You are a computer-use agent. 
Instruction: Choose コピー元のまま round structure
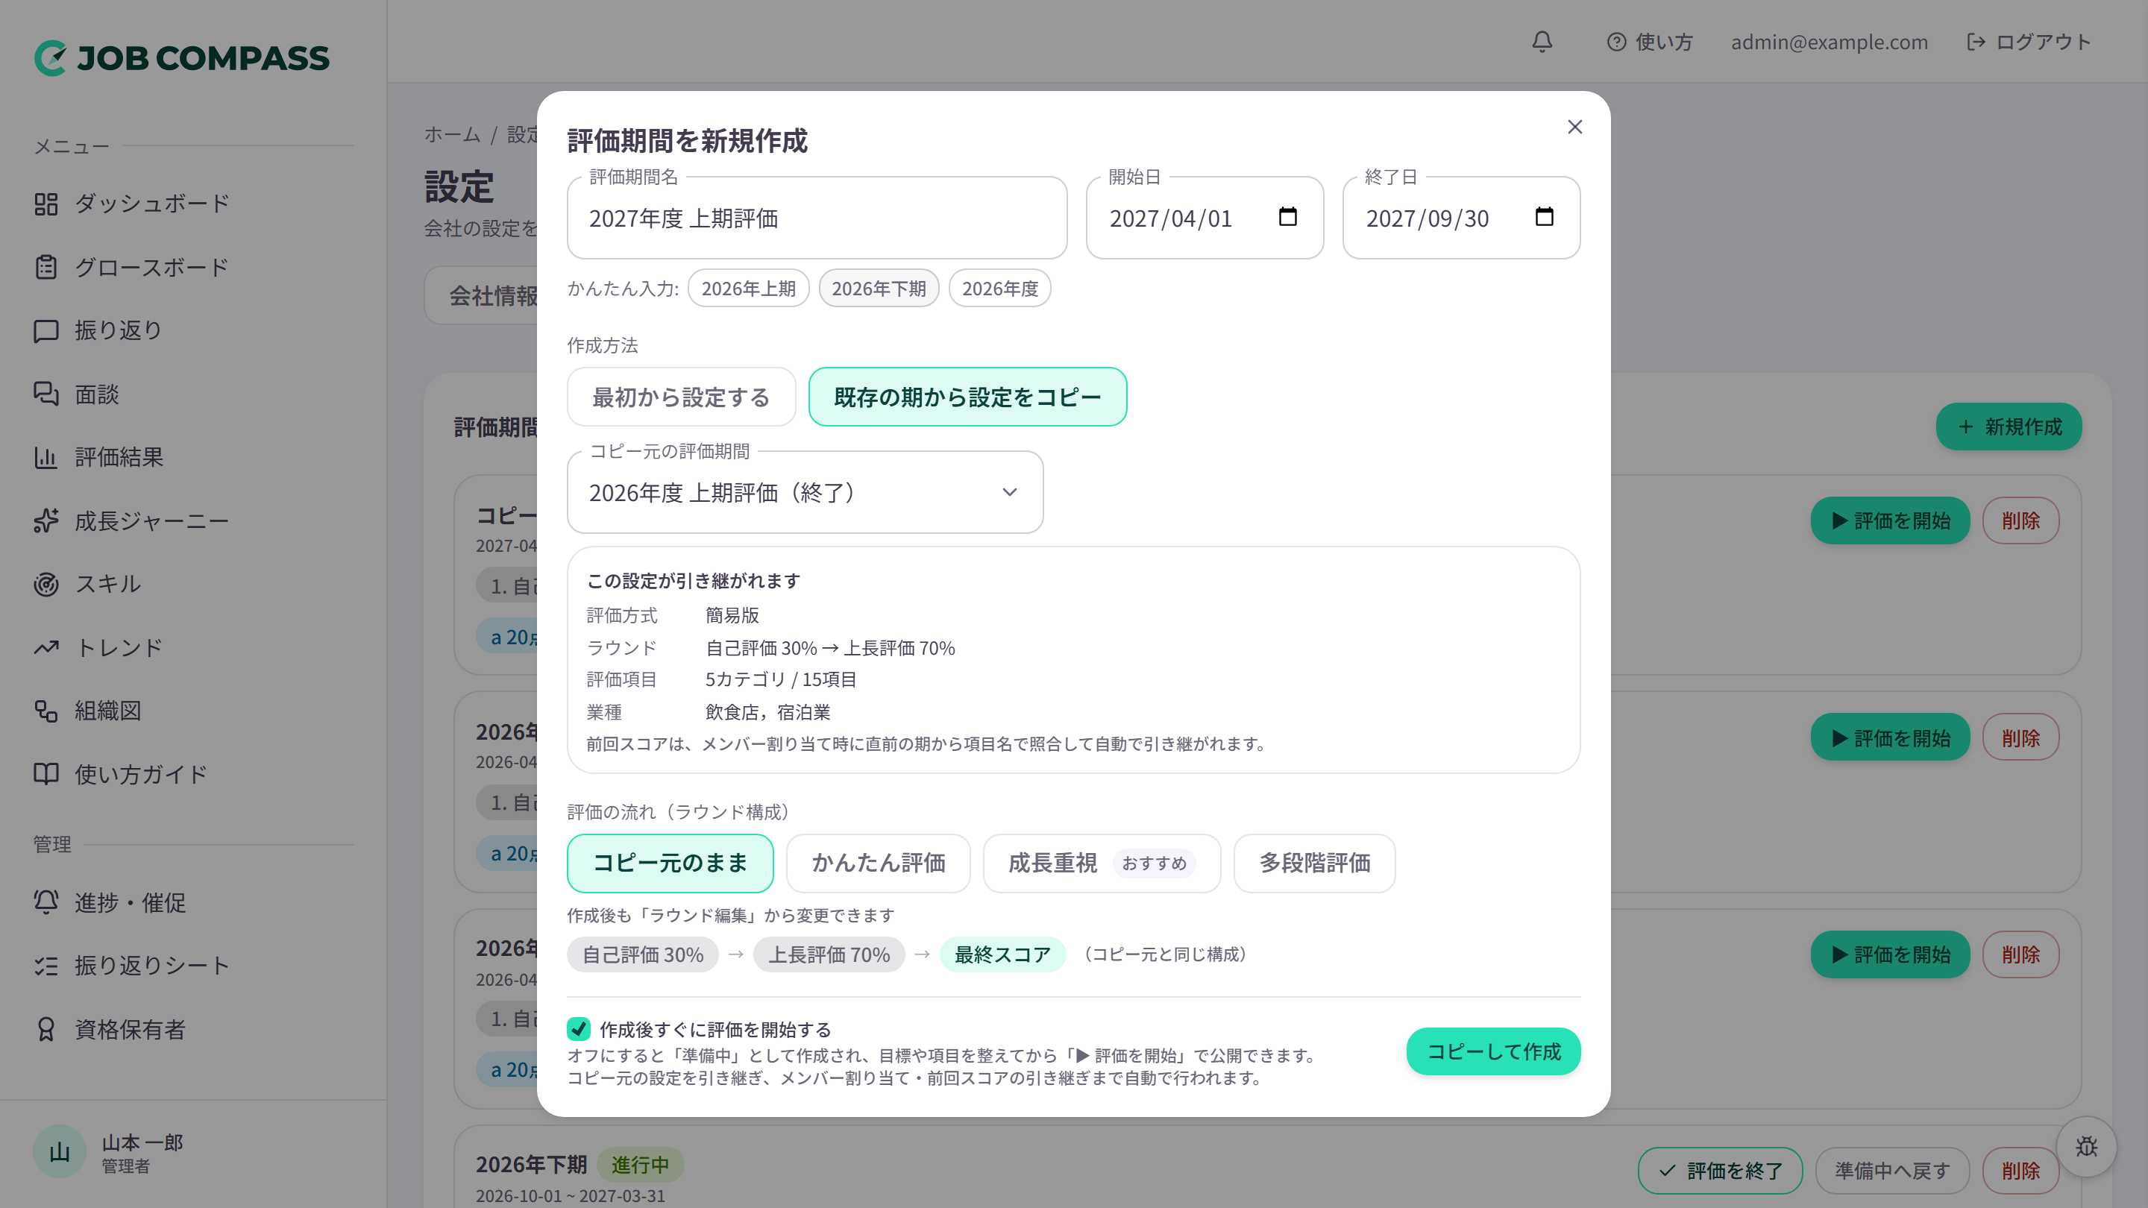pyautogui.click(x=670, y=863)
